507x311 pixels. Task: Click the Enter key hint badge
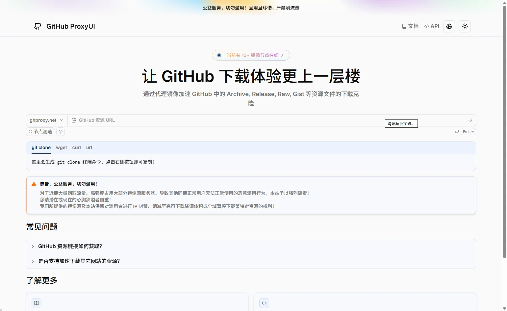468,132
